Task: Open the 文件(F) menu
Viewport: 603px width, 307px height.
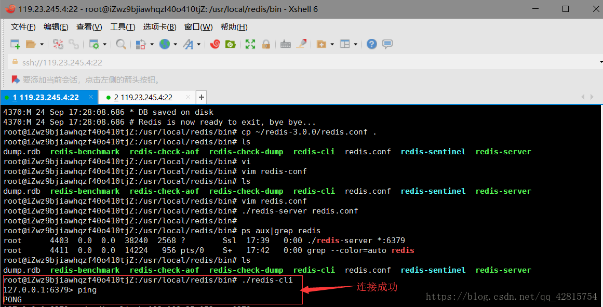Action: pyautogui.click(x=23, y=27)
